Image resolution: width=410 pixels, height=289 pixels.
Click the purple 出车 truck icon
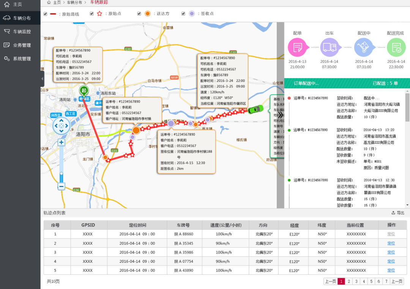[x=330, y=48]
